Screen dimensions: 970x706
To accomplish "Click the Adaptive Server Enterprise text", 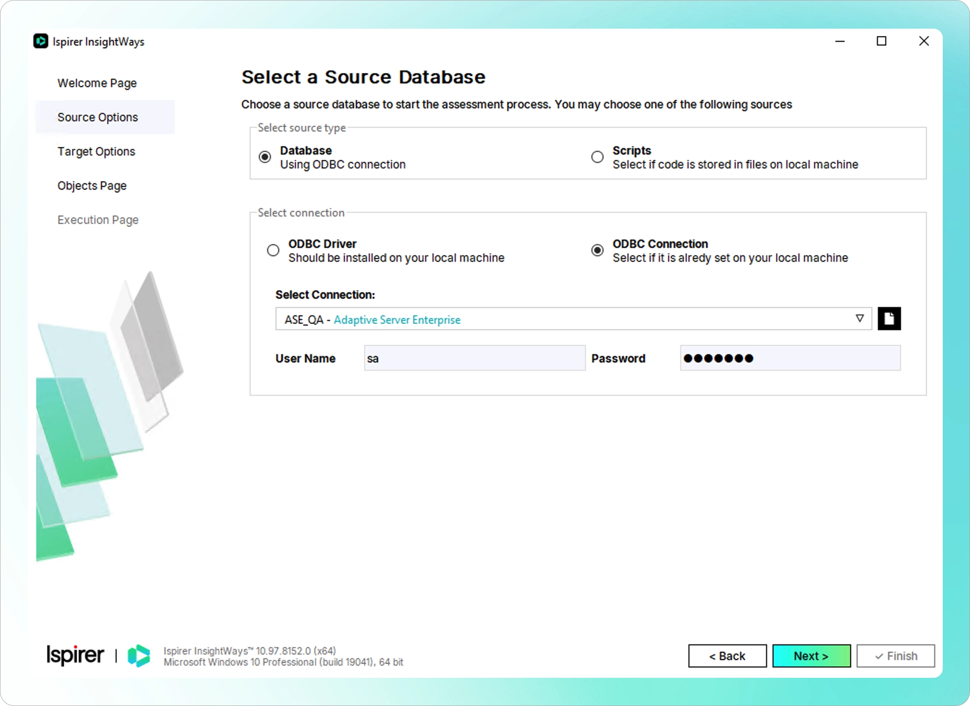I will tap(397, 320).
